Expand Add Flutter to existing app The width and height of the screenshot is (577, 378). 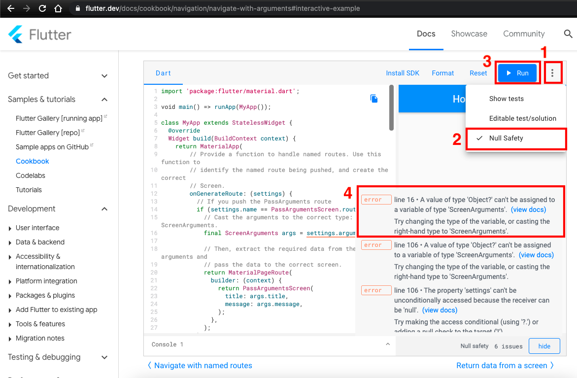(x=9, y=310)
